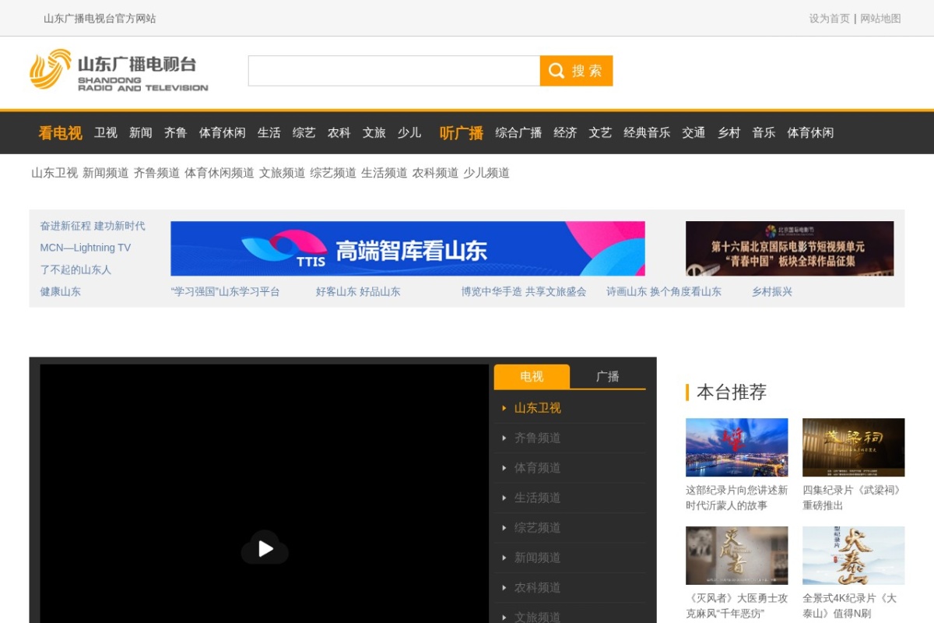Open the 四集纪录片《武梁祠》重磅推出 link
Screen dimensions: 934x623
(853, 498)
